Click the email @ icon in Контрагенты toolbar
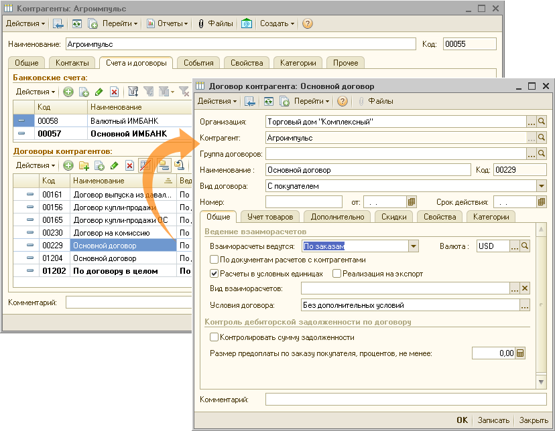555x431 pixels. [x=247, y=23]
